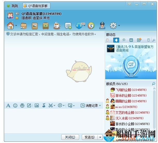Send a picture with image icon
The width and height of the screenshot is (158, 143).
point(37,106)
